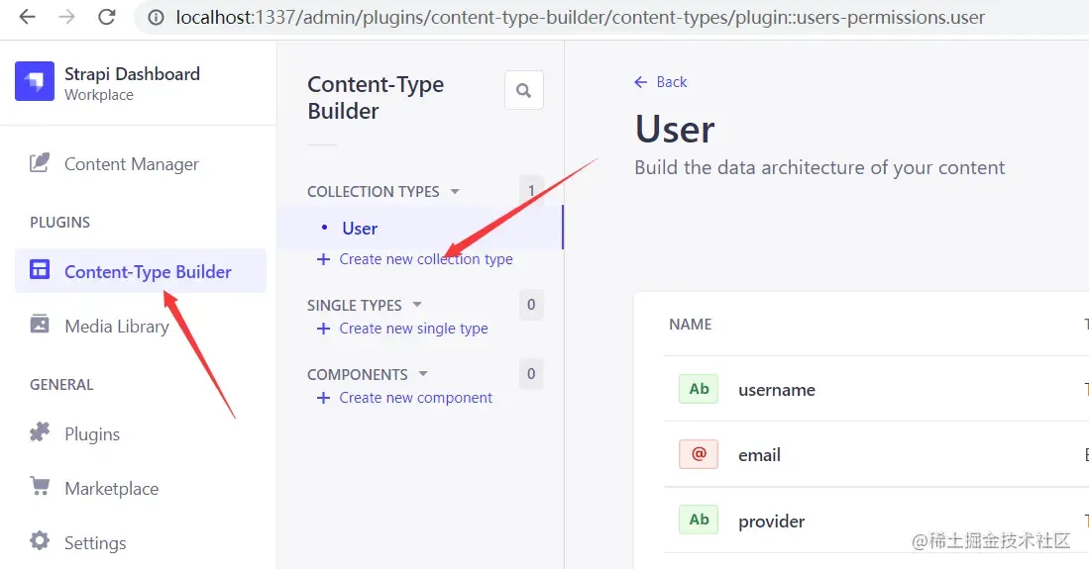The height and width of the screenshot is (569, 1089).
Task: Click the NAME column header
Action: (691, 325)
